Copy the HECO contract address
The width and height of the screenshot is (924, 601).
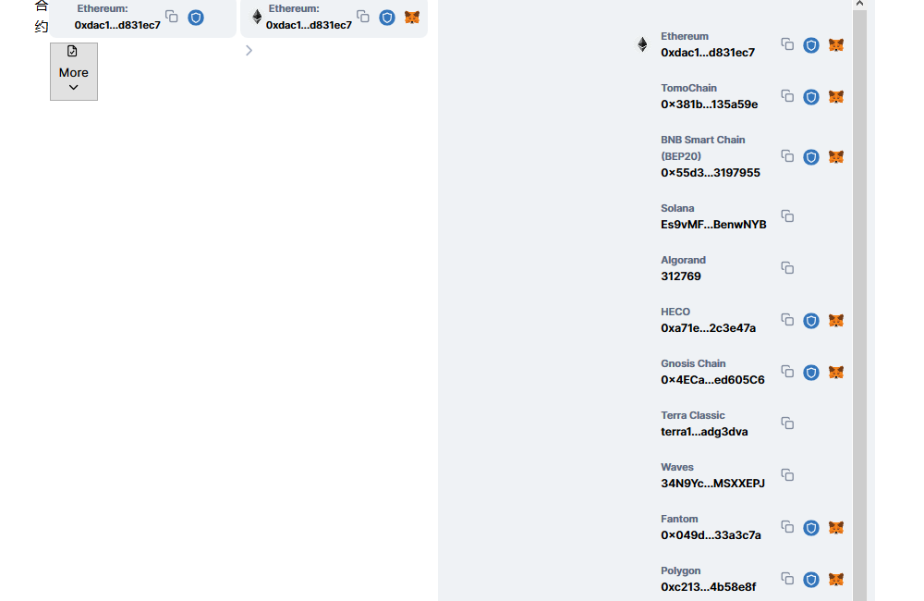coord(787,320)
